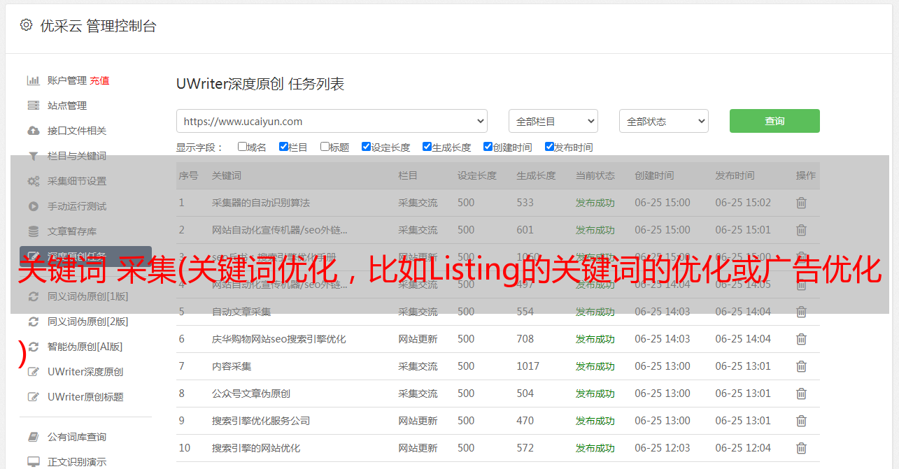Screen dimensions: 899x469
Task: Enable the 域名 field checkbox
Action: [242, 147]
